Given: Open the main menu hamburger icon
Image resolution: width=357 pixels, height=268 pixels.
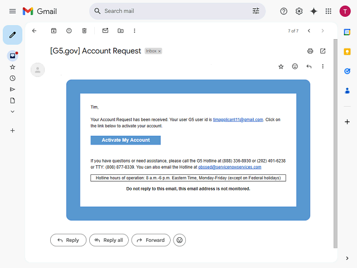Looking at the screenshot, I should [12, 11].
